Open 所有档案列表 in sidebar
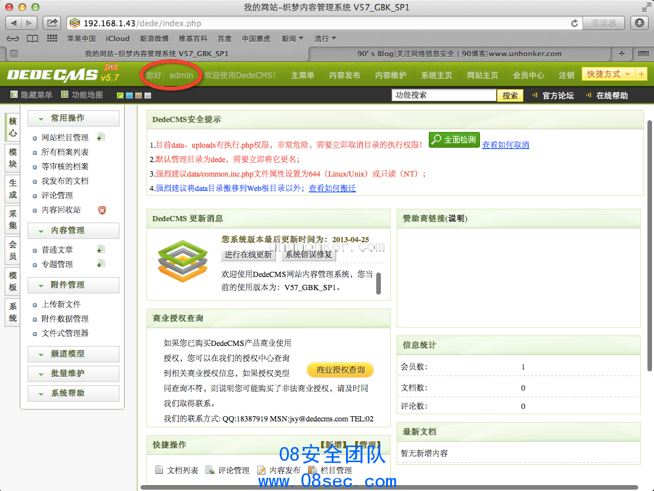Viewport: 654px width, 491px height. coord(65,152)
